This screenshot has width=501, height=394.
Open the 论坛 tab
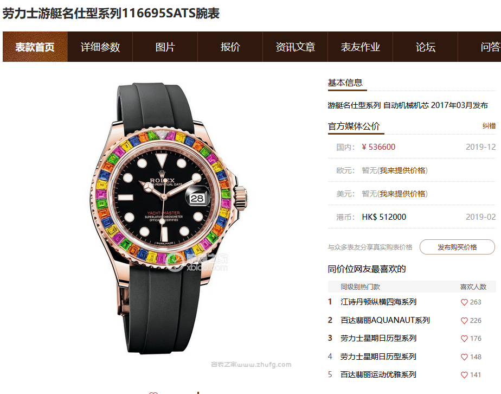425,47
